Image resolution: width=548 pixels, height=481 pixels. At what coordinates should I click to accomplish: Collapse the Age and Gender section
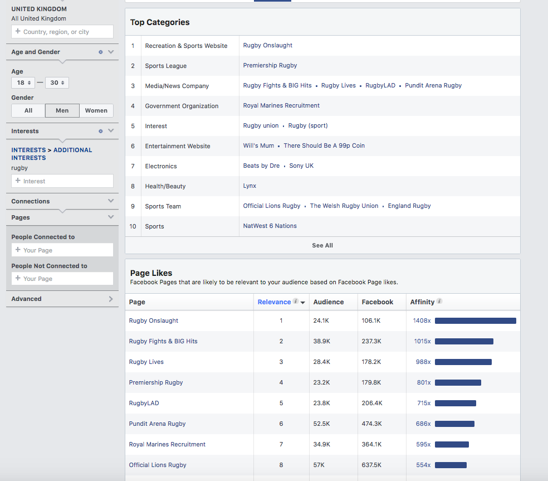coord(111,52)
